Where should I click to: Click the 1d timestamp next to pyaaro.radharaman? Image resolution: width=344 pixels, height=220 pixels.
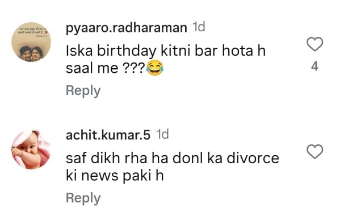(x=199, y=27)
